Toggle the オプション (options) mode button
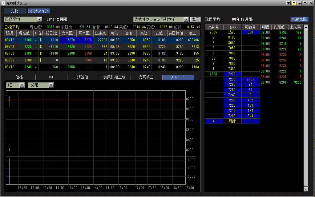Image resolution: width=315 pixels, height=197 pixels. [39, 11]
